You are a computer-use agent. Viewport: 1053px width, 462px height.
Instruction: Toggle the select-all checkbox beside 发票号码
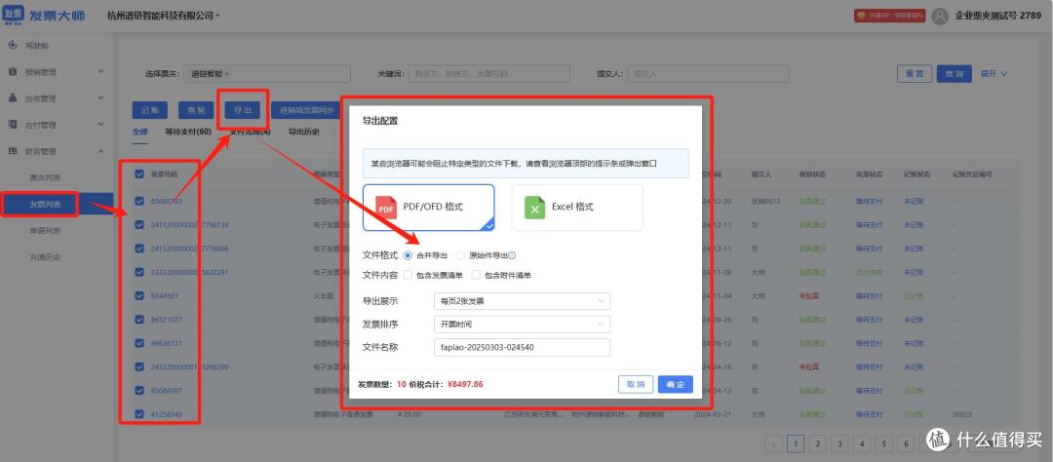(139, 174)
